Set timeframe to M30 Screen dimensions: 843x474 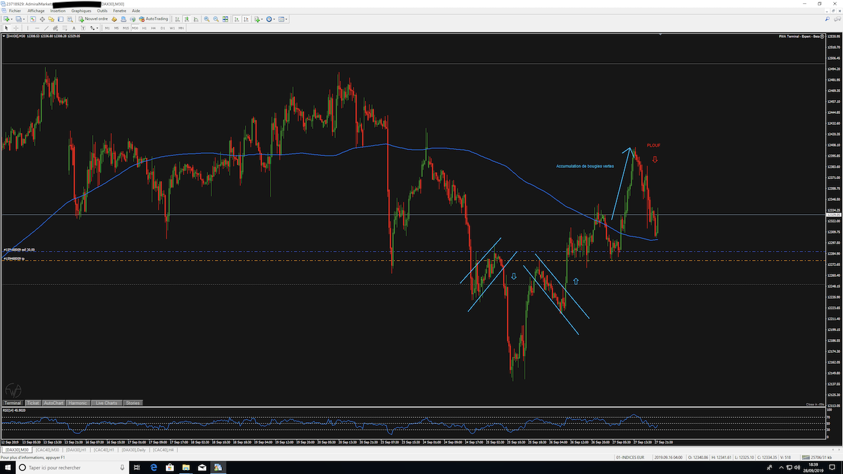click(x=135, y=28)
